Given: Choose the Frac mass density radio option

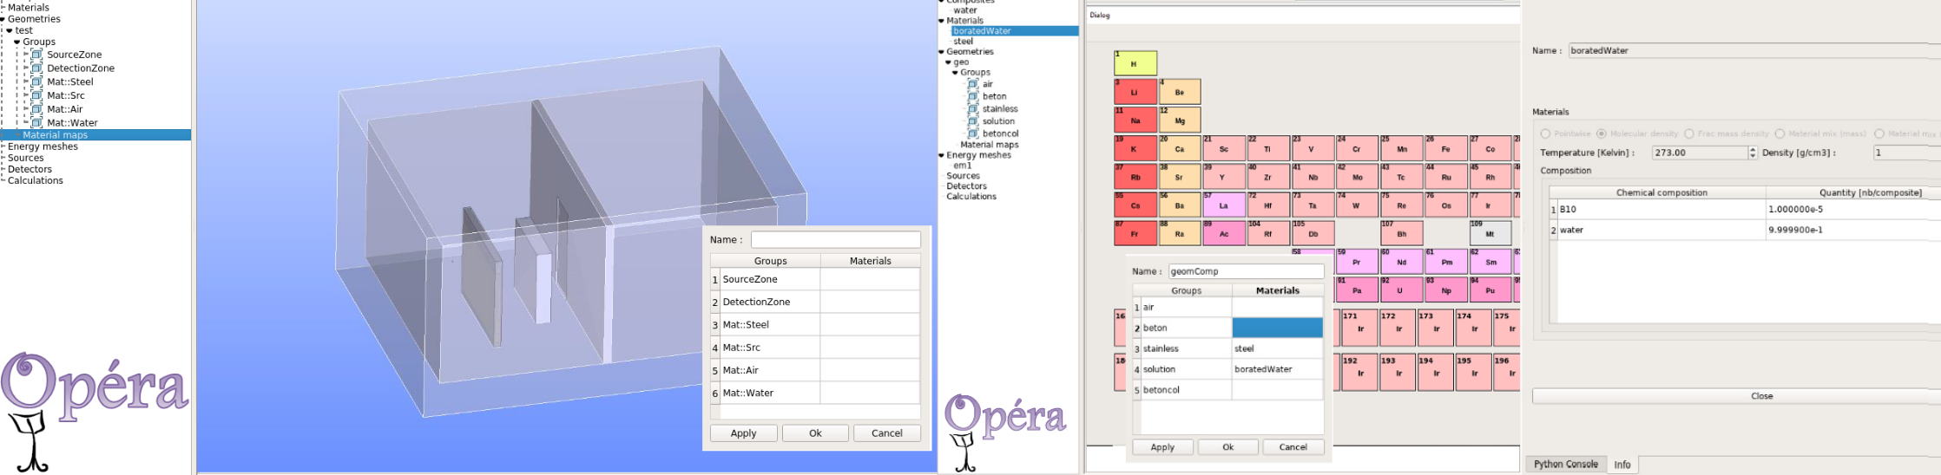Looking at the screenshot, I should click(1689, 134).
